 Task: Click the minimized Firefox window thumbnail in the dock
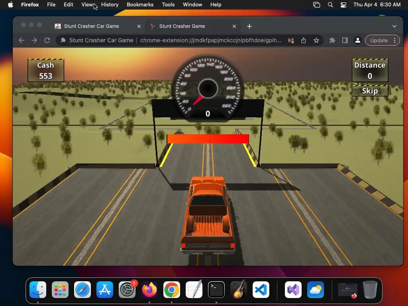tap(347, 290)
